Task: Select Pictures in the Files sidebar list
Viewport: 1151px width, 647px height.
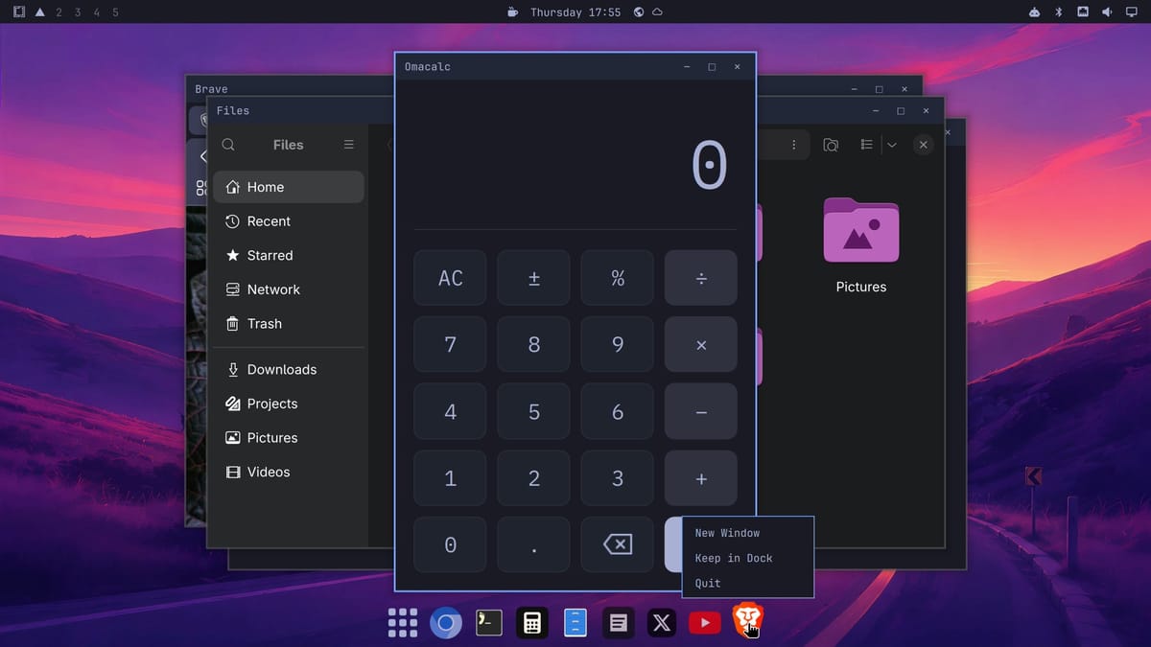Action: click(289, 438)
